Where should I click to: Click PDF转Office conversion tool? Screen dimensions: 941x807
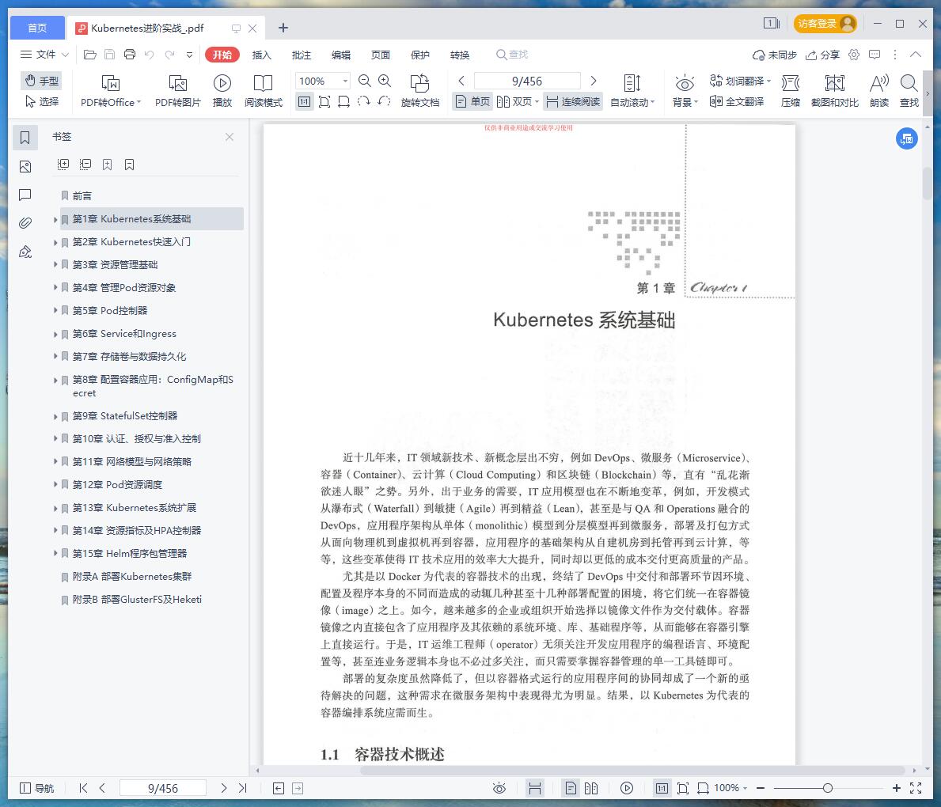pyautogui.click(x=111, y=91)
